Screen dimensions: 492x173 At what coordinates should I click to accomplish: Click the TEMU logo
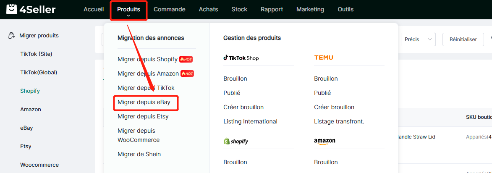point(324,58)
